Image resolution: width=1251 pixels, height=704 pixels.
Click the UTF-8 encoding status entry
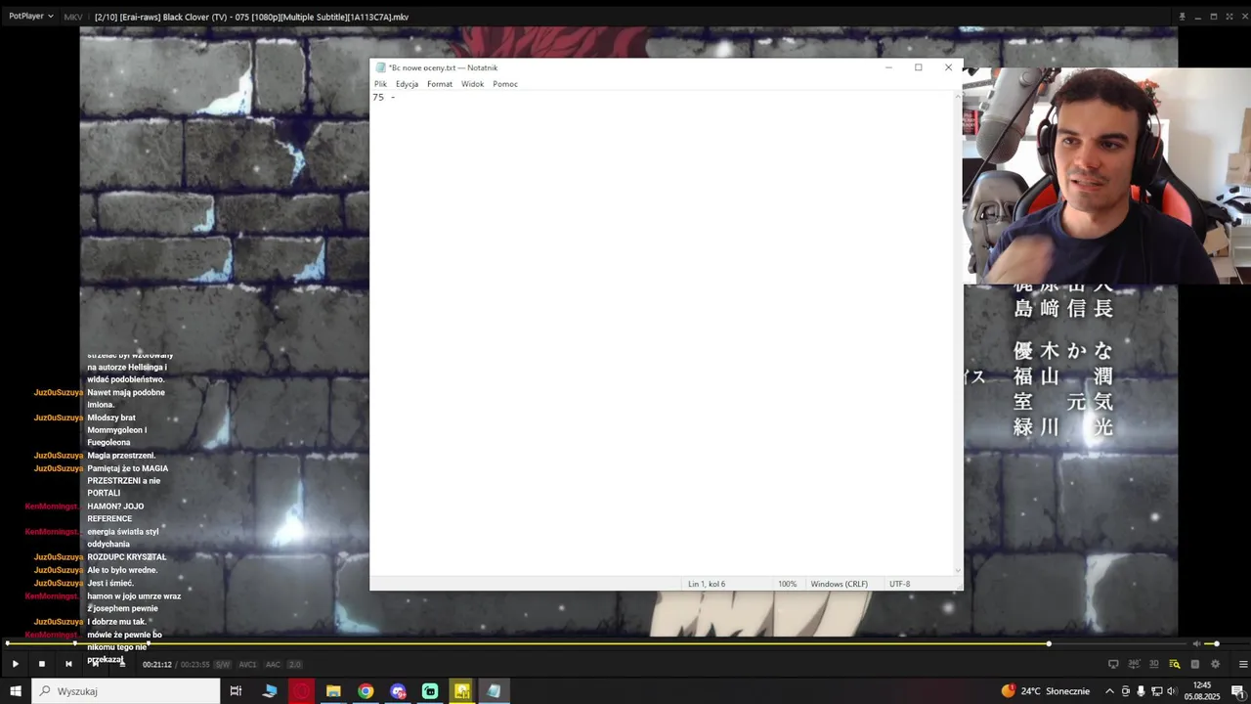point(899,584)
